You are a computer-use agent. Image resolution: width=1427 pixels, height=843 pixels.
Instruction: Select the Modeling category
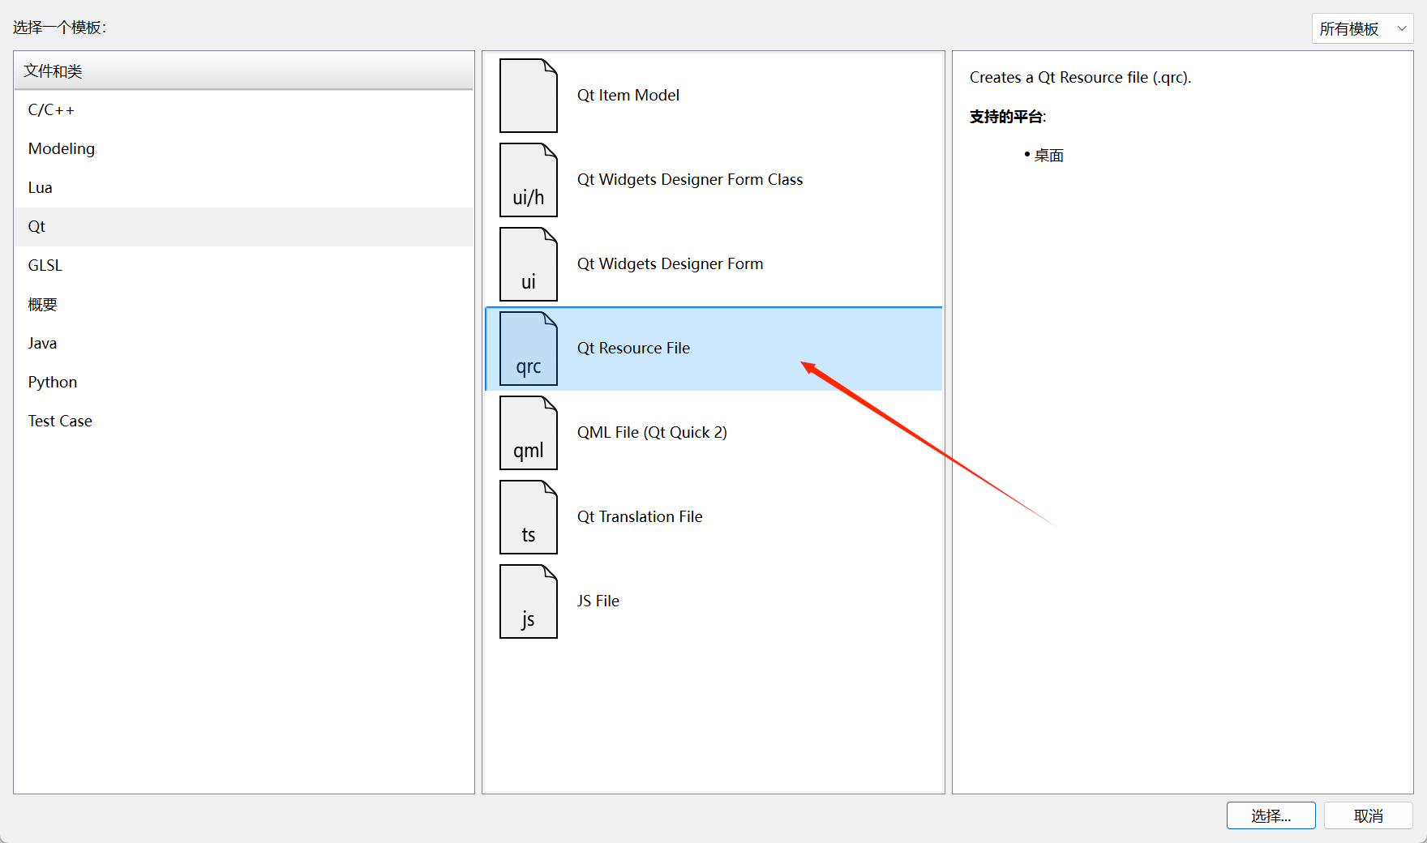243,149
